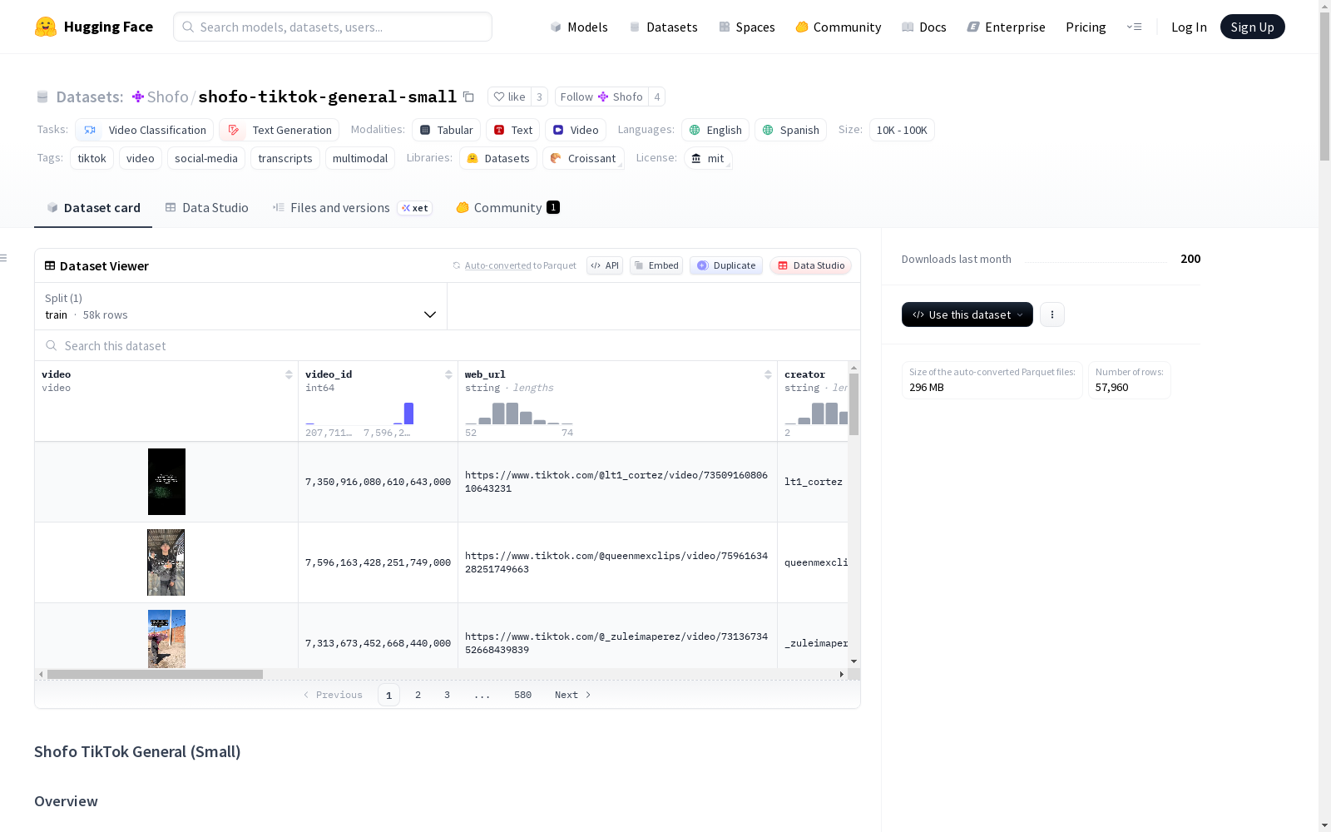Open the _zuleimaperez video thumbnail
Screen dimensions: 1331x832
[x=166, y=639]
